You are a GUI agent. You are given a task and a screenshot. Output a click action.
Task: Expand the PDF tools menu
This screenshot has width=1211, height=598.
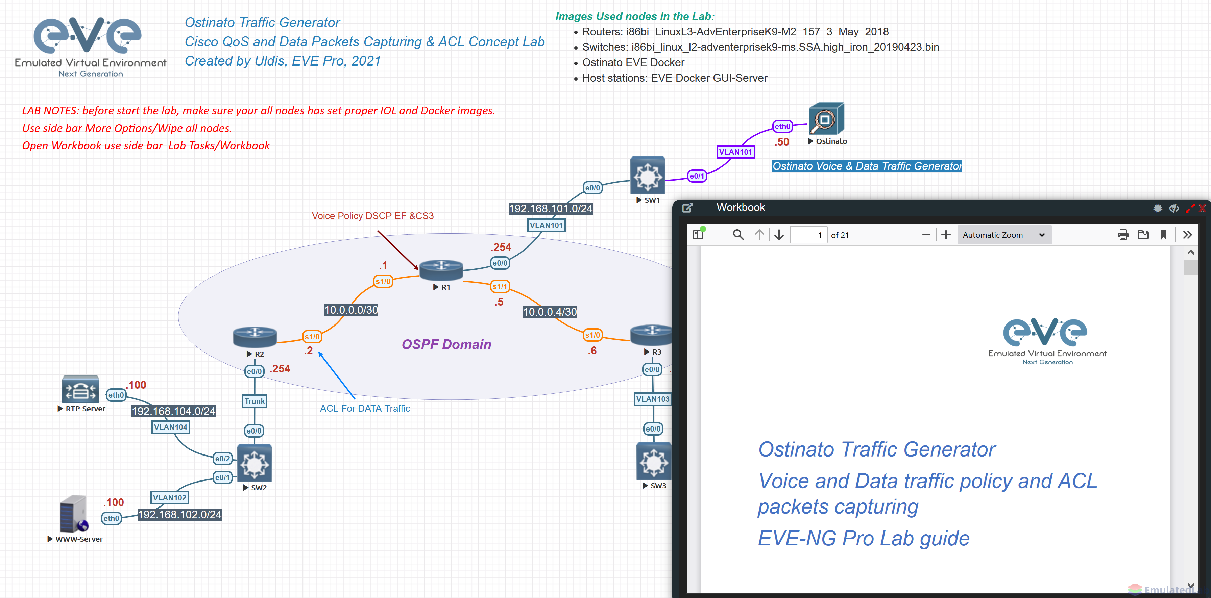(x=1187, y=234)
